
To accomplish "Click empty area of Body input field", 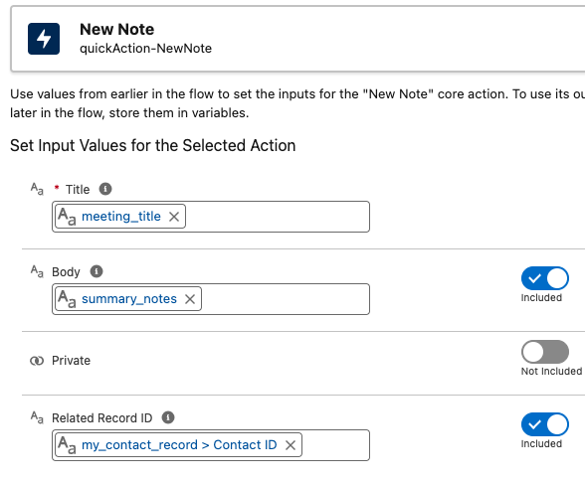I will pyautogui.click(x=285, y=299).
